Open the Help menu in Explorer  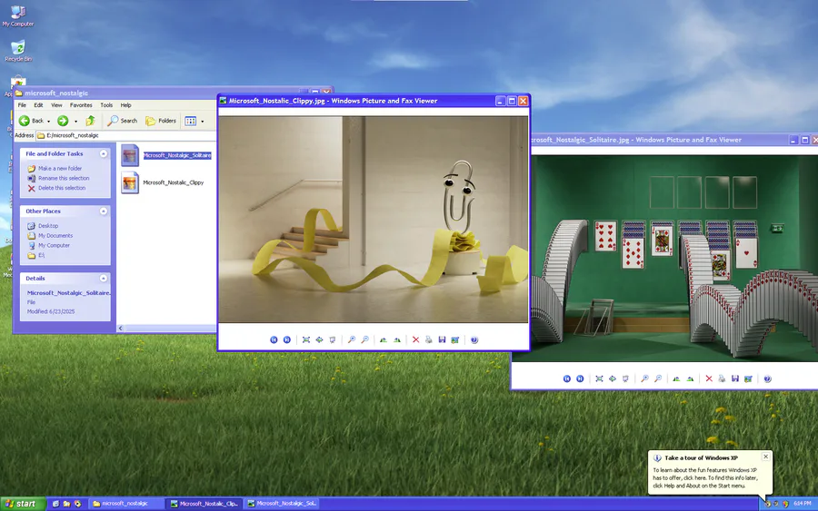pyautogui.click(x=125, y=105)
